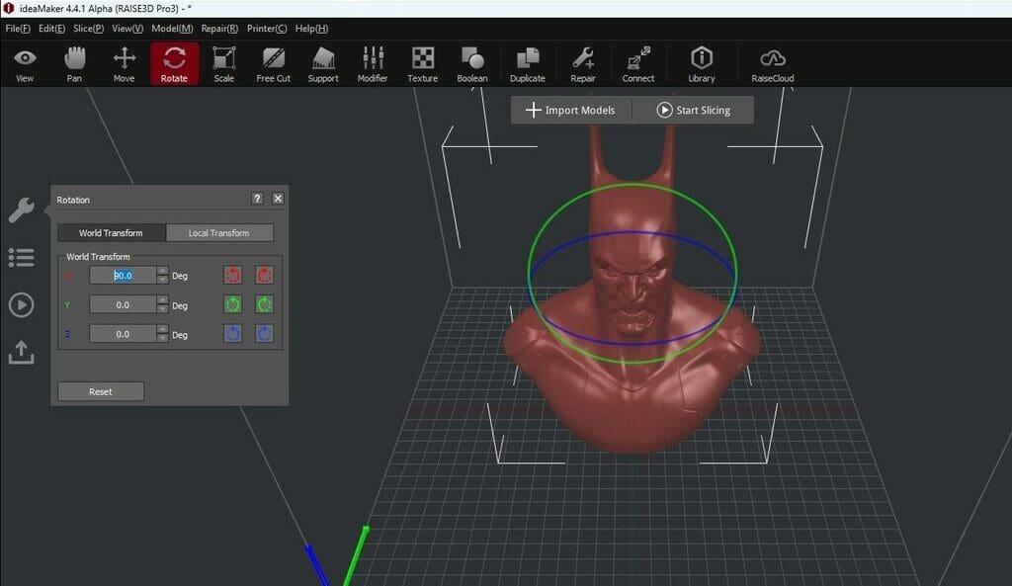Screen dimensions: 1012x586
Task: Open the Support tool
Action: (323, 64)
